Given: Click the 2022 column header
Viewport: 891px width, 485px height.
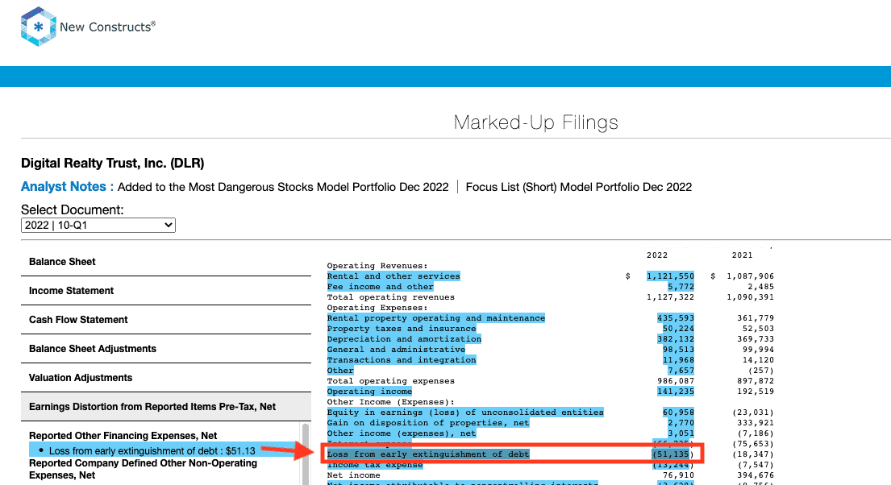Looking at the screenshot, I should click(657, 255).
